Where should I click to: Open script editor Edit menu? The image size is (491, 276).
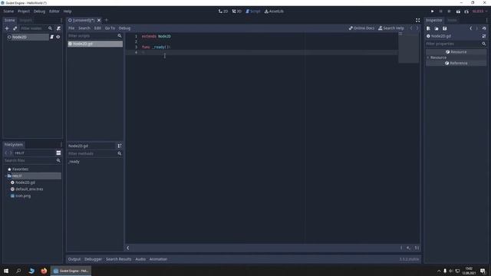tap(97, 28)
